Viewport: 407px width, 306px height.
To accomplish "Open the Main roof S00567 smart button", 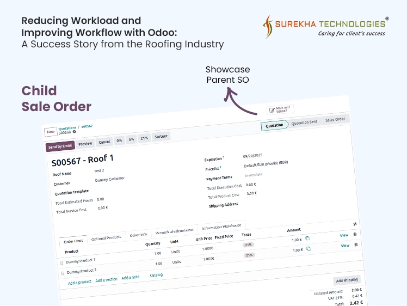I will pos(280,109).
